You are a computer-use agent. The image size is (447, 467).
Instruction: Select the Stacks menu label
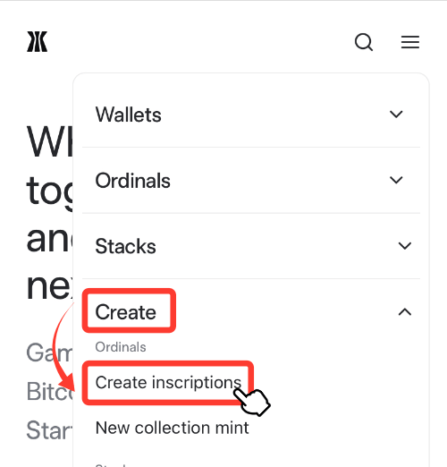click(x=126, y=247)
